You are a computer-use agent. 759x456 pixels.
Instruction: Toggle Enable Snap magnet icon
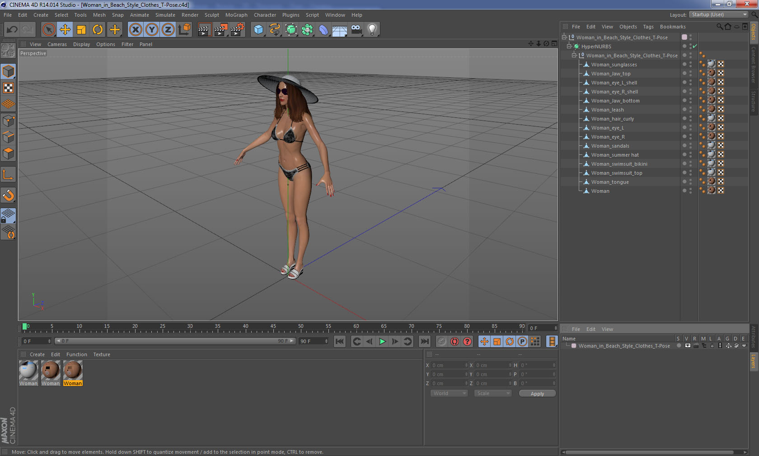coord(8,195)
